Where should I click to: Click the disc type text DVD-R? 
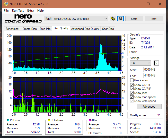(x=146, y=38)
